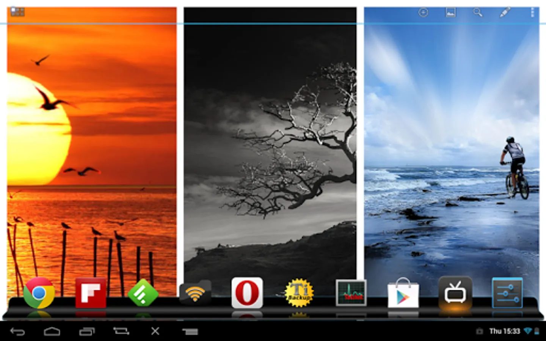The image size is (546, 341).
Task: Tap the X button in the navigation bar
Action: (155, 331)
